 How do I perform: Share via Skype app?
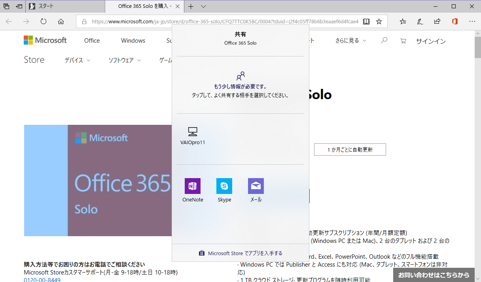point(224,190)
